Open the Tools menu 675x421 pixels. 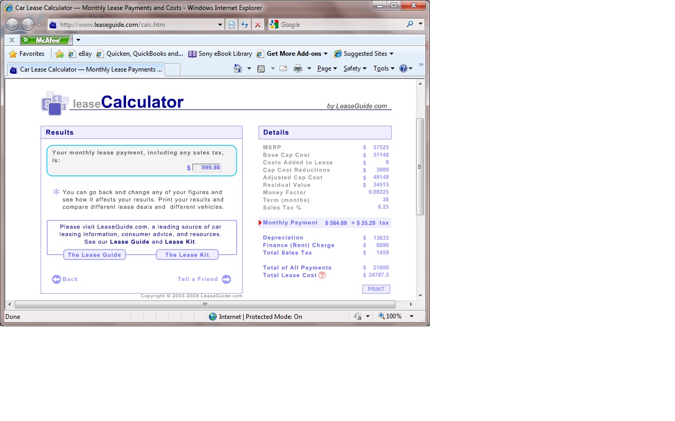tap(383, 68)
